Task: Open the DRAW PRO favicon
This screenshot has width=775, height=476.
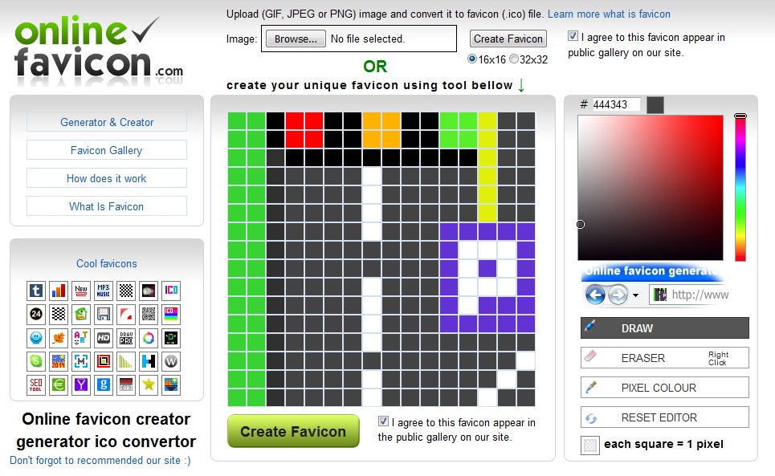Action: (126, 338)
